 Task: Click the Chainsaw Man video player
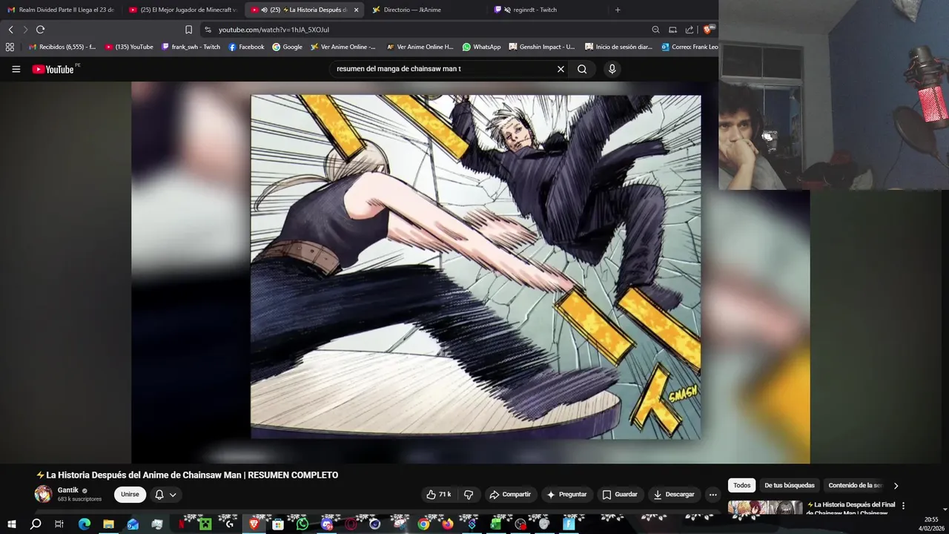click(x=470, y=272)
